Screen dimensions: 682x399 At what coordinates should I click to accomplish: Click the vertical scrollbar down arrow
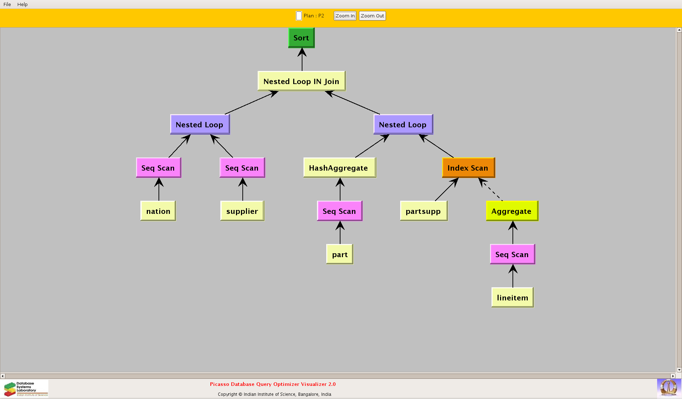click(679, 370)
